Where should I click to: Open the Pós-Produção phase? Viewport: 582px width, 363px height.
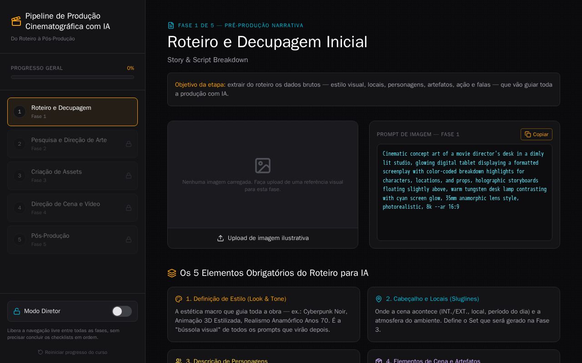click(72, 240)
